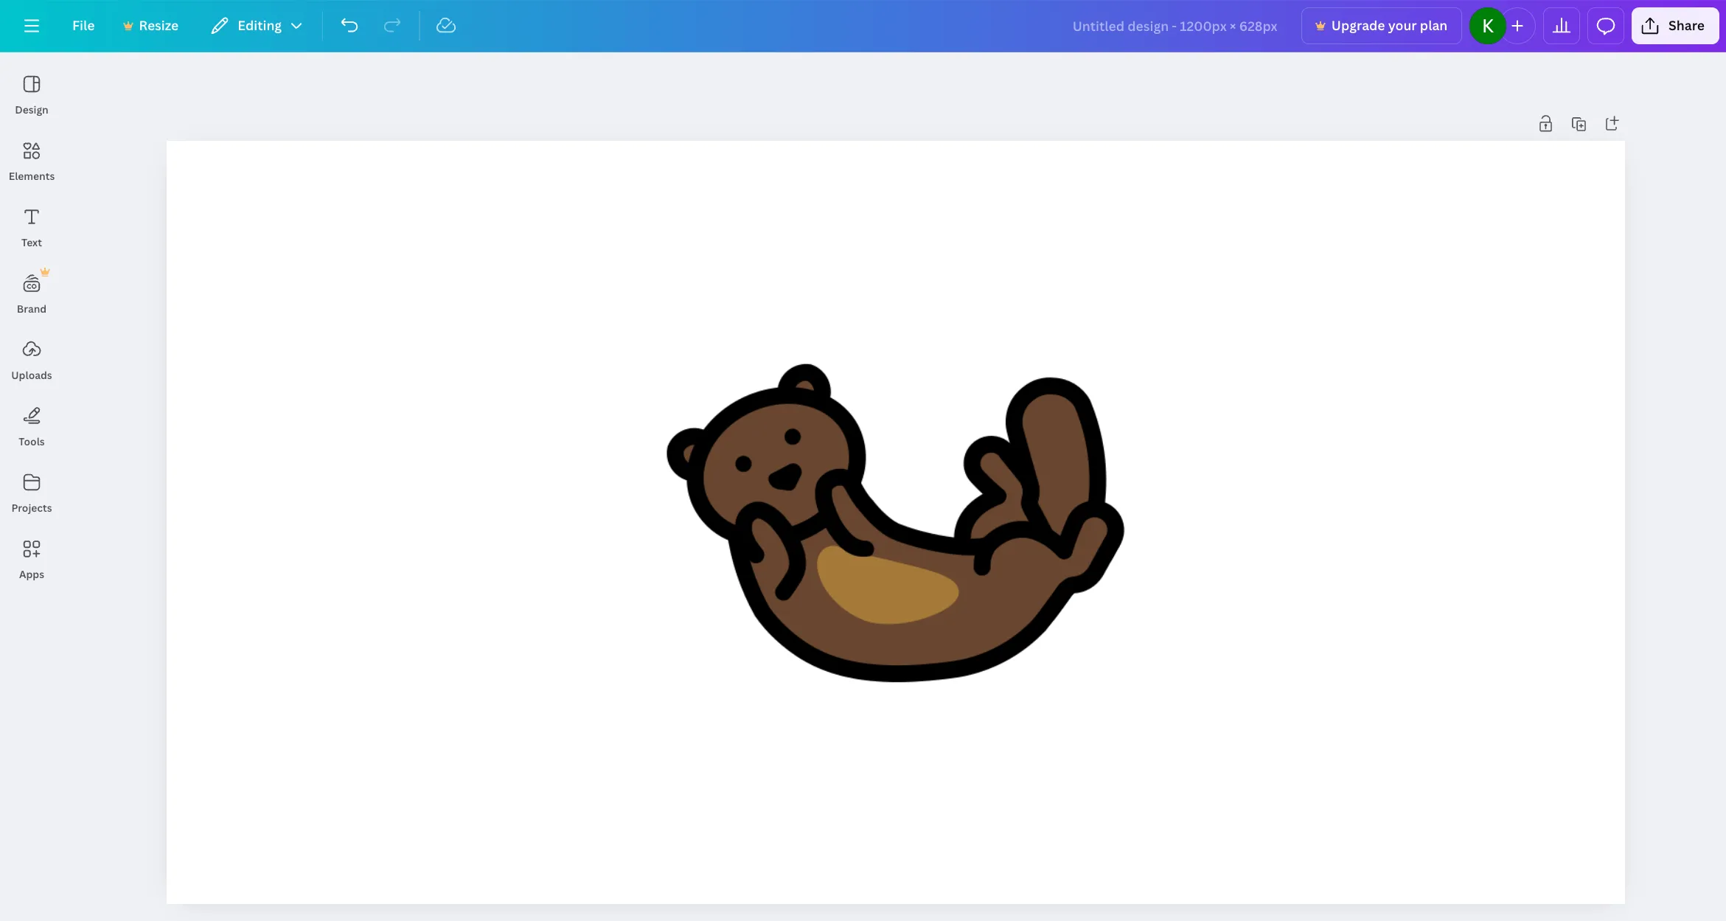The image size is (1726, 921).
Task: Duplicate the current page
Action: (x=1578, y=123)
